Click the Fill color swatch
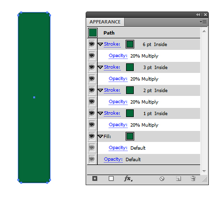The width and height of the screenshot is (217, 200). (x=130, y=136)
